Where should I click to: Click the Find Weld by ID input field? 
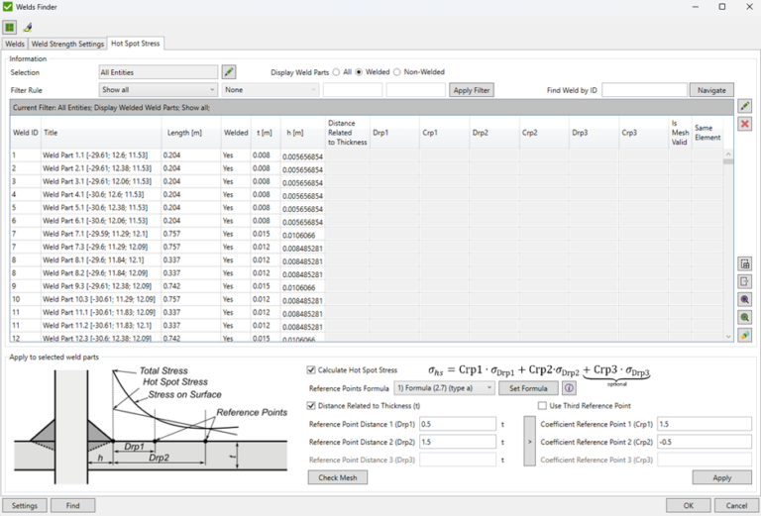click(x=643, y=90)
